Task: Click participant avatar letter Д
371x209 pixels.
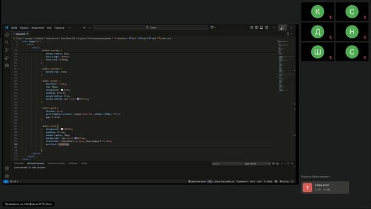Action: coord(318,32)
